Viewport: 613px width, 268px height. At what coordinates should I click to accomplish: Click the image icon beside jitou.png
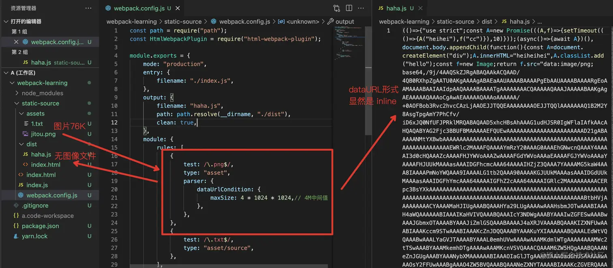click(25, 134)
